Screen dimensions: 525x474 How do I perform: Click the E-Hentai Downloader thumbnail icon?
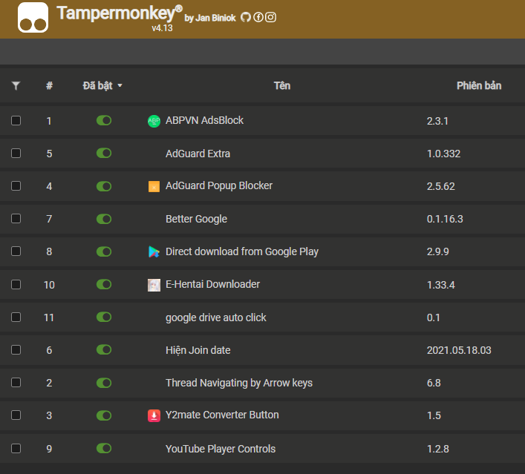click(x=154, y=285)
